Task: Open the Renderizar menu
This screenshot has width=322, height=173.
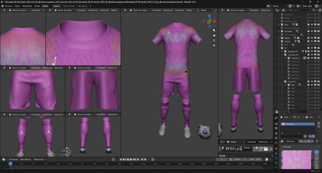Action: (x=27, y=6)
